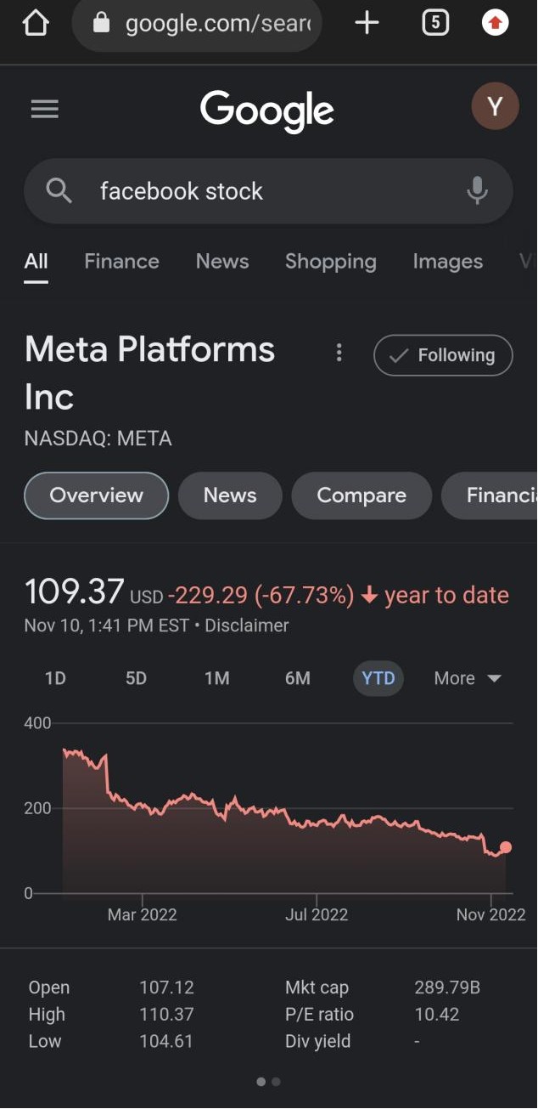538x1109 pixels.
Task: Open the Images search tab
Action: coord(447,261)
